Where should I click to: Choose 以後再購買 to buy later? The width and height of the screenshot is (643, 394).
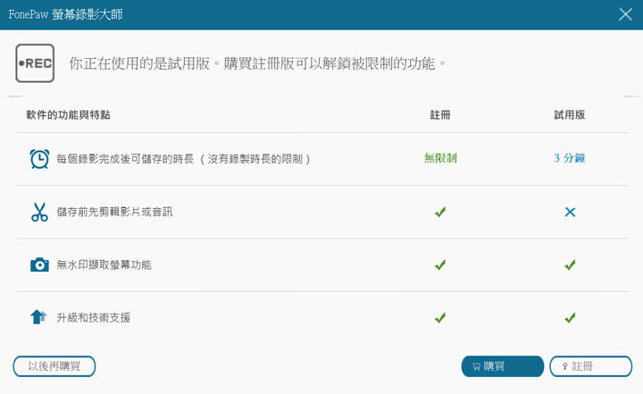click(54, 366)
